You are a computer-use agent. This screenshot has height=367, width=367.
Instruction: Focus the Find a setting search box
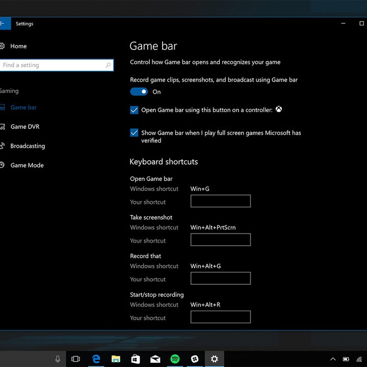(57, 65)
